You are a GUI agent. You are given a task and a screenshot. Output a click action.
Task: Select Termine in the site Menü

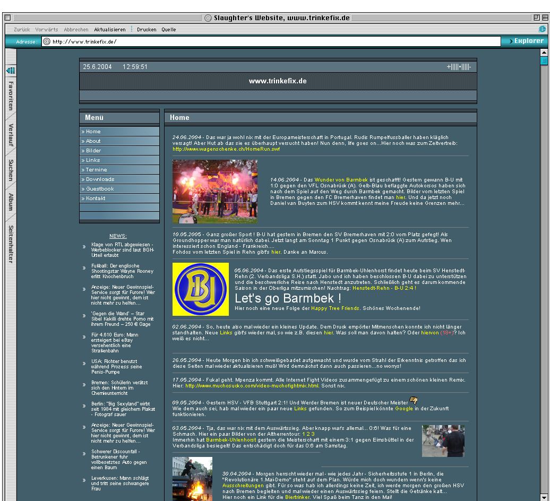click(x=119, y=170)
